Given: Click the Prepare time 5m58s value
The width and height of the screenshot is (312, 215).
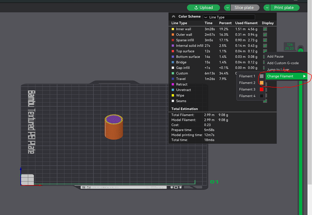Looking at the screenshot, I should [x=209, y=130].
